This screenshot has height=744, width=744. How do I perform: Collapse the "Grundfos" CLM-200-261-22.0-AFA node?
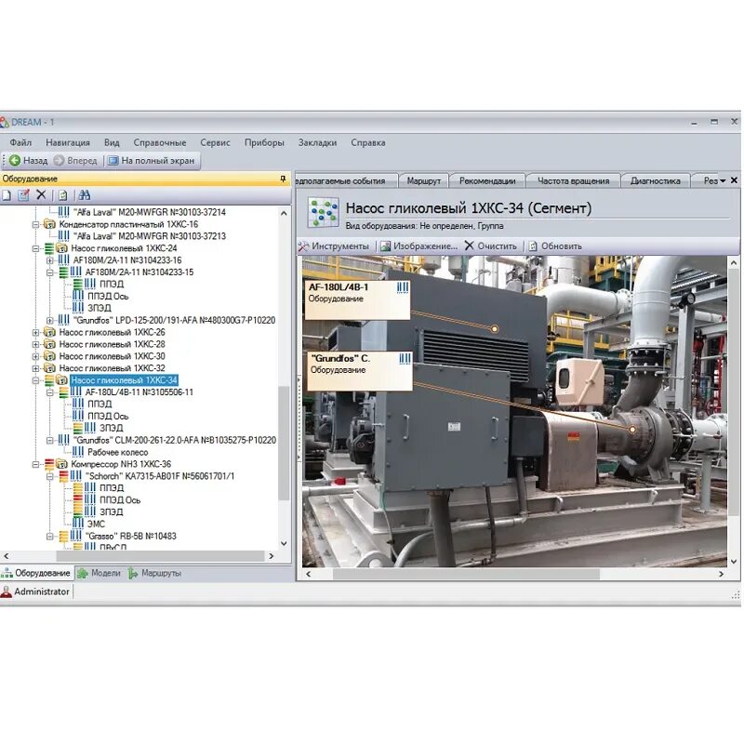50,440
